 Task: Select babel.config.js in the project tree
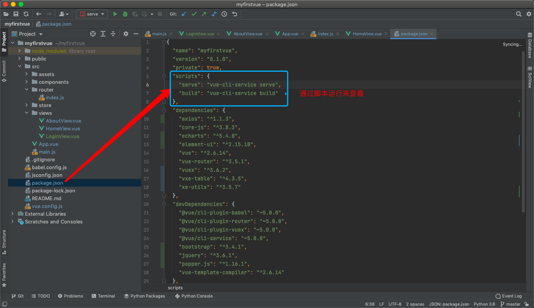(x=49, y=167)
